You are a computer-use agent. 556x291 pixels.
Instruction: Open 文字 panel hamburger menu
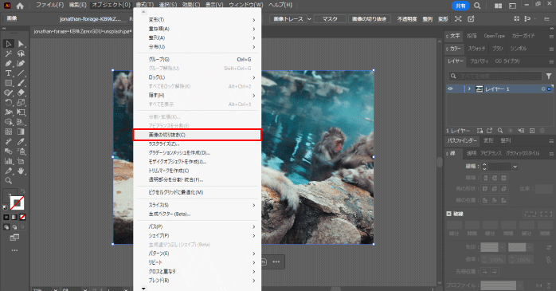tap(551, 36)
